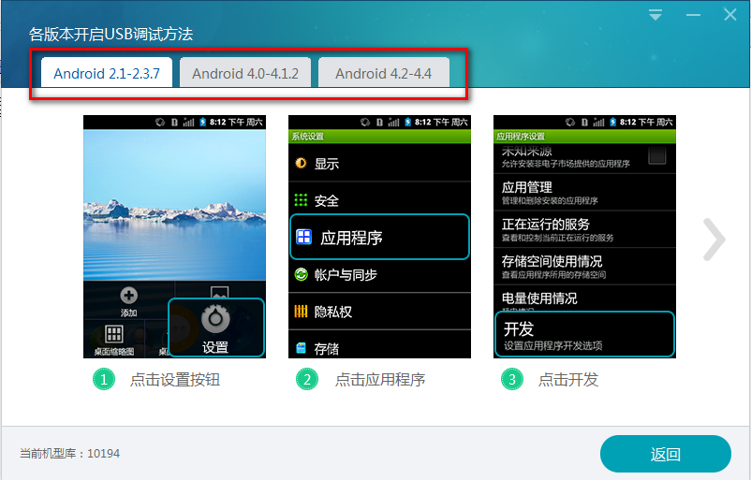The width and height of the screenshot is (751, 480).
Task: Click the 当前机型库：10194 status text
Action: tap(69, 453)
